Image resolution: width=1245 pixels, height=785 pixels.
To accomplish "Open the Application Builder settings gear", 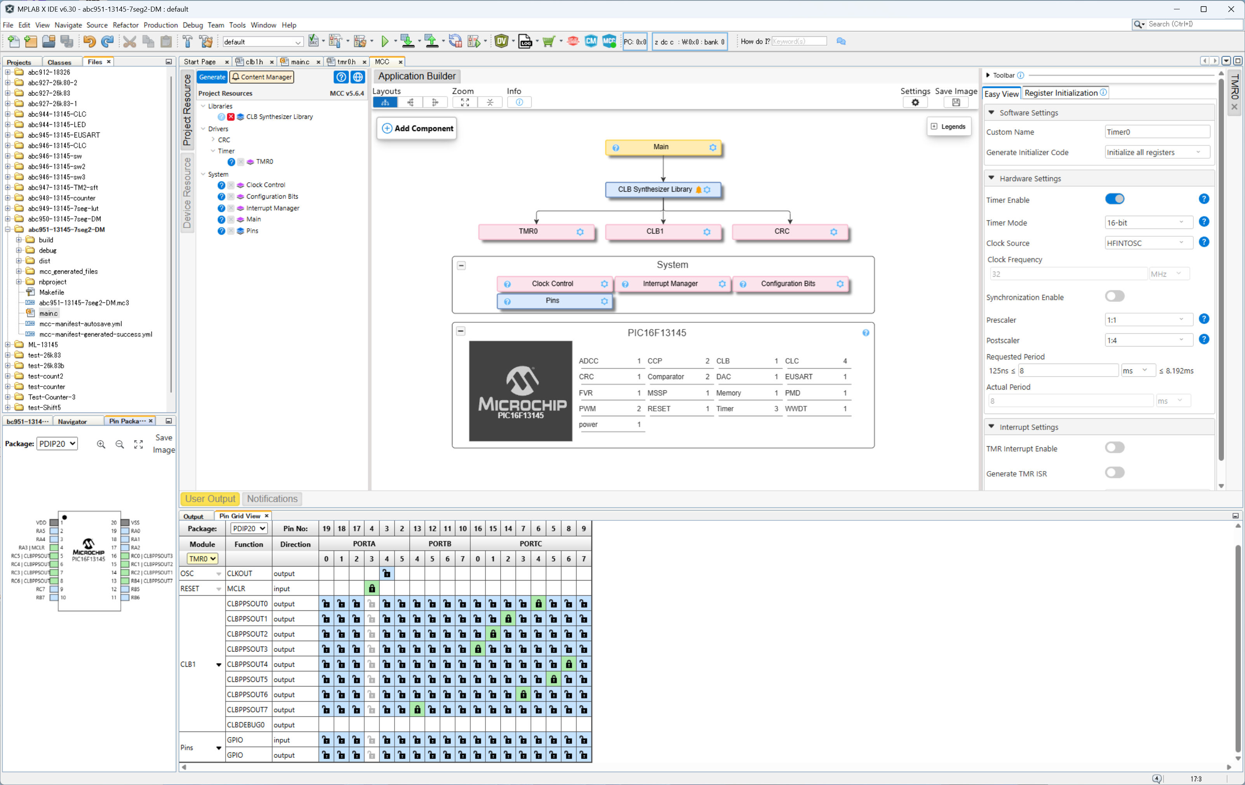I will tap(915, 102).
